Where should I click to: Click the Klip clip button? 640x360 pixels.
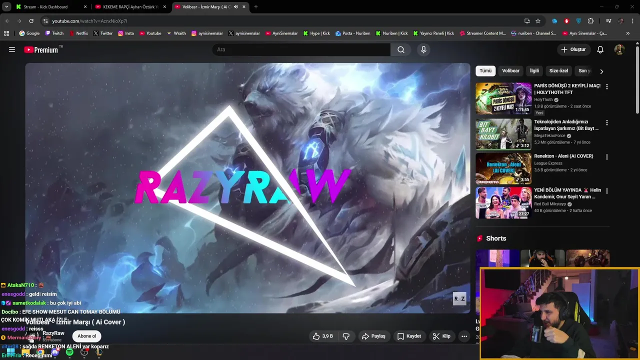coord(442,336)
